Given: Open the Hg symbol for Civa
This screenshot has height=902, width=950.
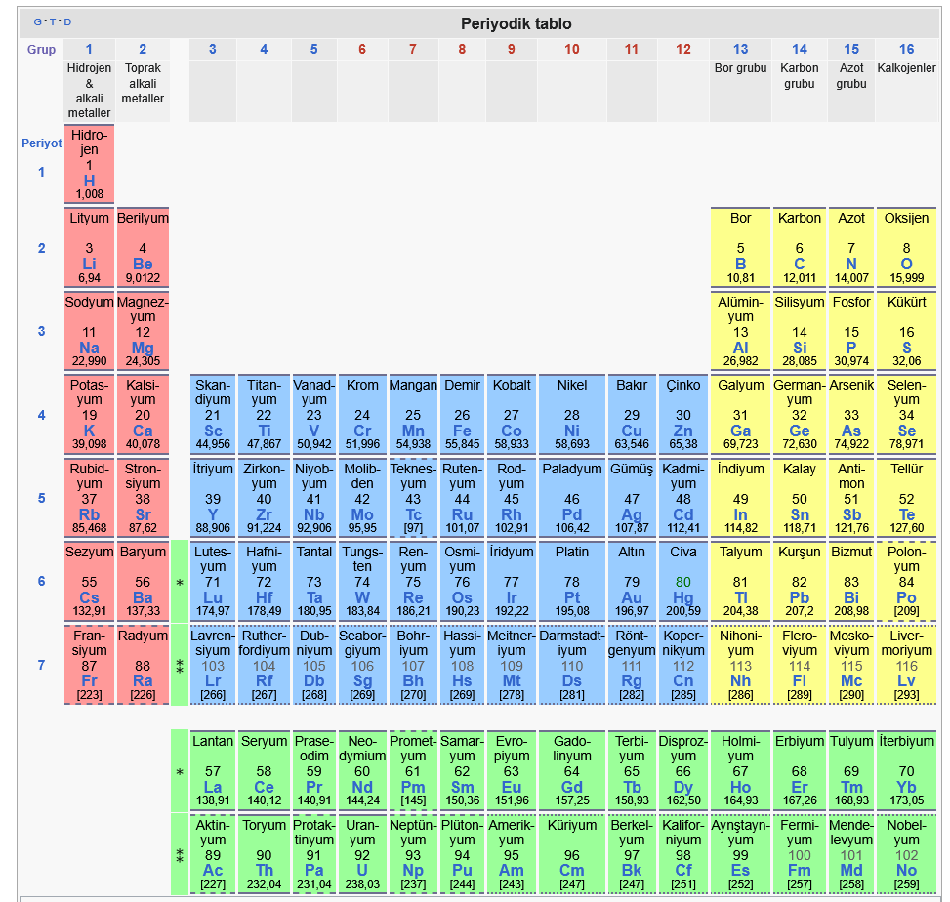Looking at the screenshot, I should pos(682,597).
